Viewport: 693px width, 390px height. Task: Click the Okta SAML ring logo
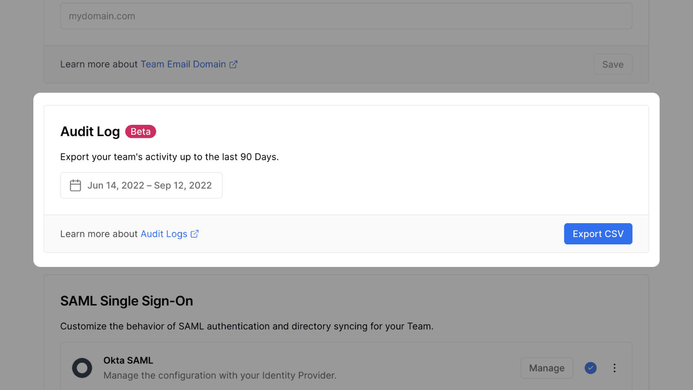(82, 368)
